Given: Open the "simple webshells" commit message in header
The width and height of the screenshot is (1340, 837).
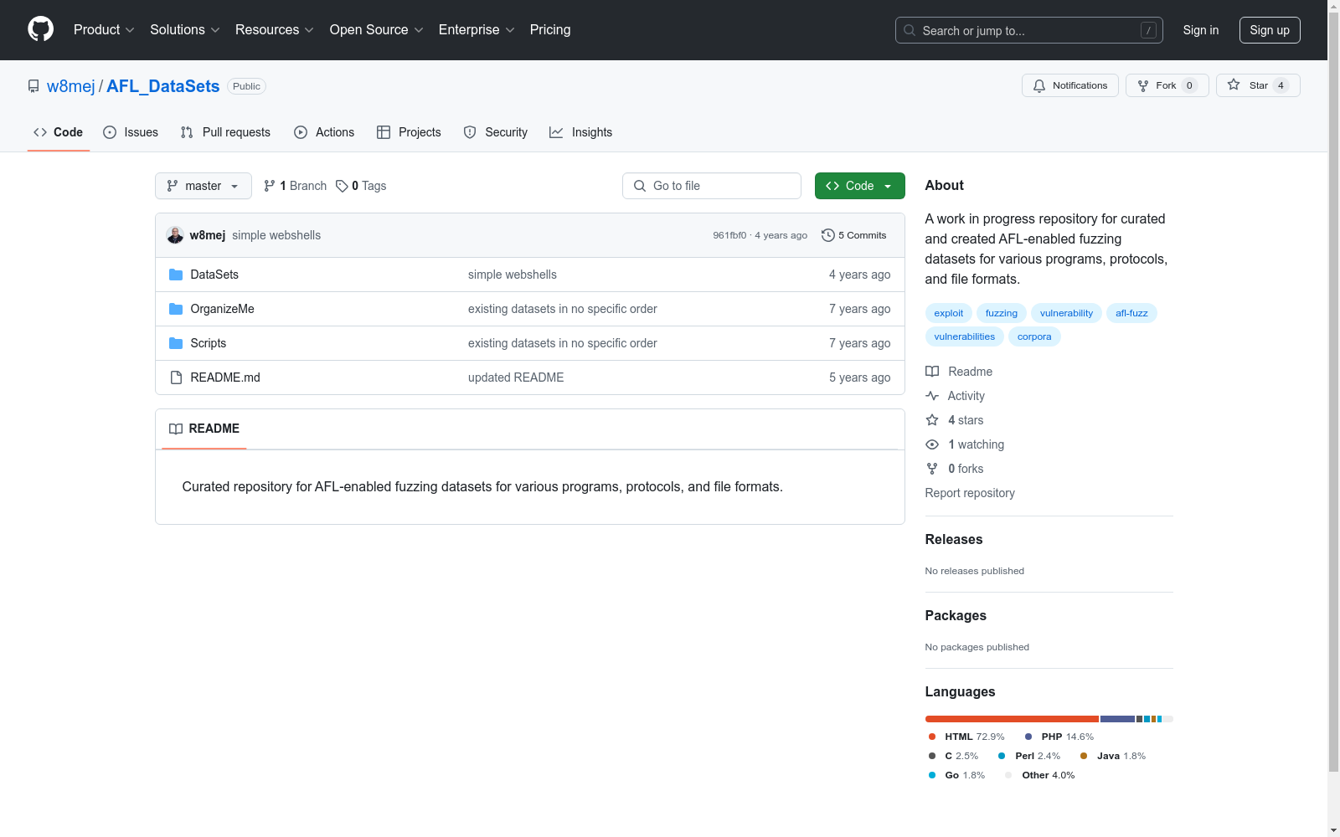Looking at the screenshot, I should [x=276, y=235].
